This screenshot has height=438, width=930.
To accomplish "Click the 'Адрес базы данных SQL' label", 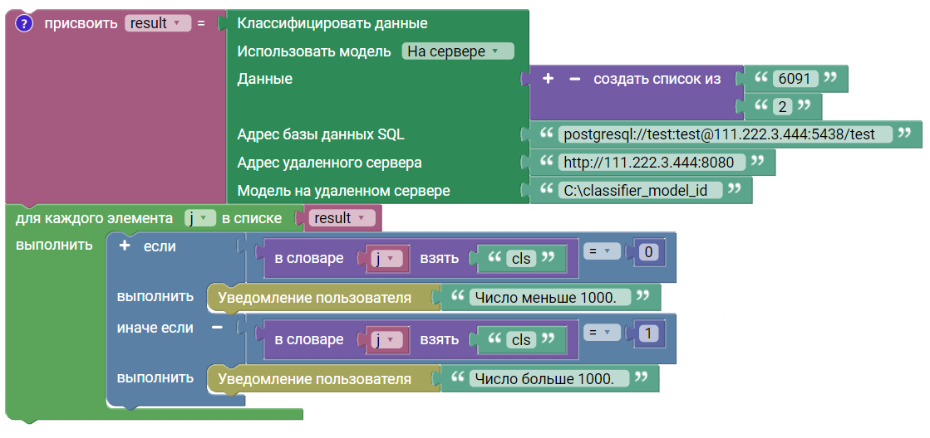I will pos(321,134).
